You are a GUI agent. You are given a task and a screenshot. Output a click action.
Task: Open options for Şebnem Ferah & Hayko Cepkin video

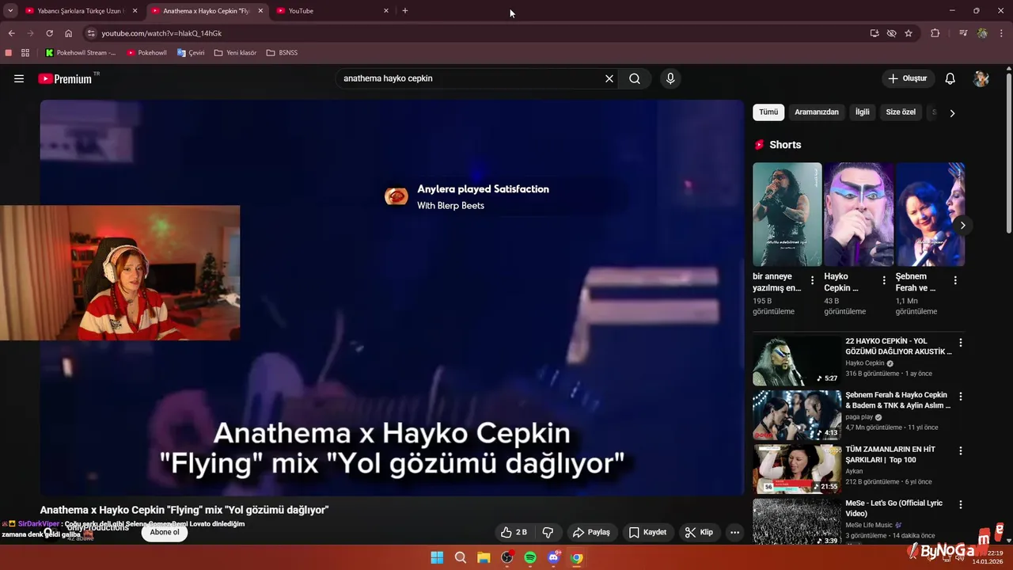click(961, 397)
